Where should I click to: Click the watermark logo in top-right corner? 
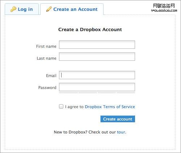[164, 8]
